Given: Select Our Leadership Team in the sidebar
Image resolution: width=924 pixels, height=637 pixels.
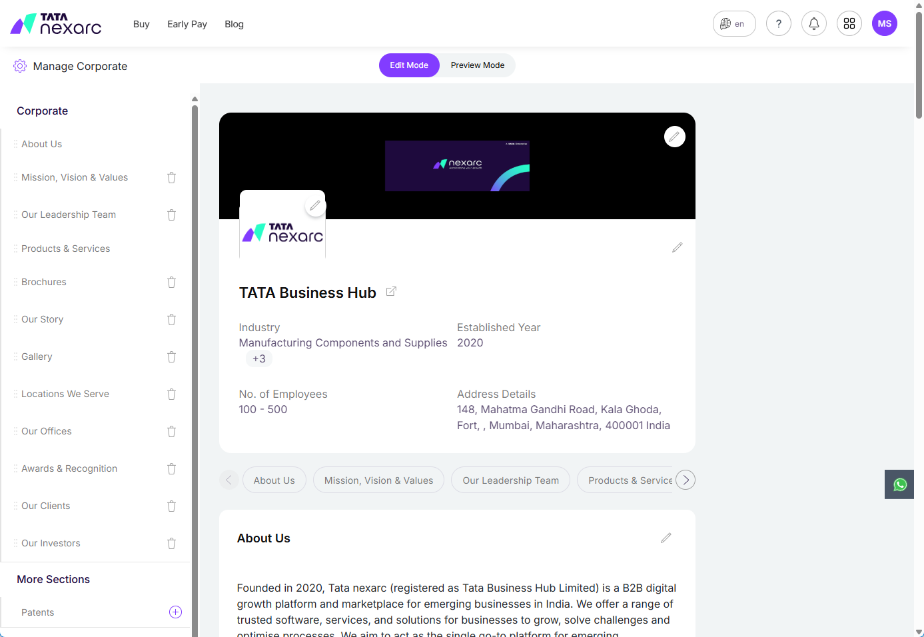Looking at the screenshot, I should [69, 215].
